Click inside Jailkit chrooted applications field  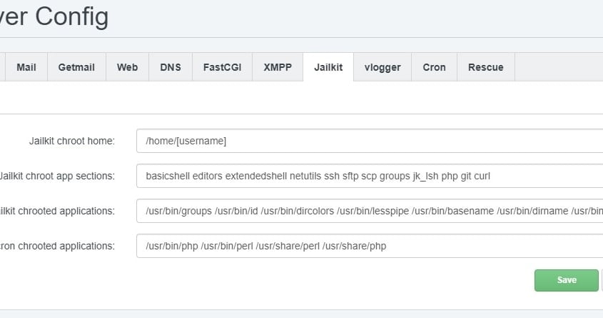click(x=369, y=211)
